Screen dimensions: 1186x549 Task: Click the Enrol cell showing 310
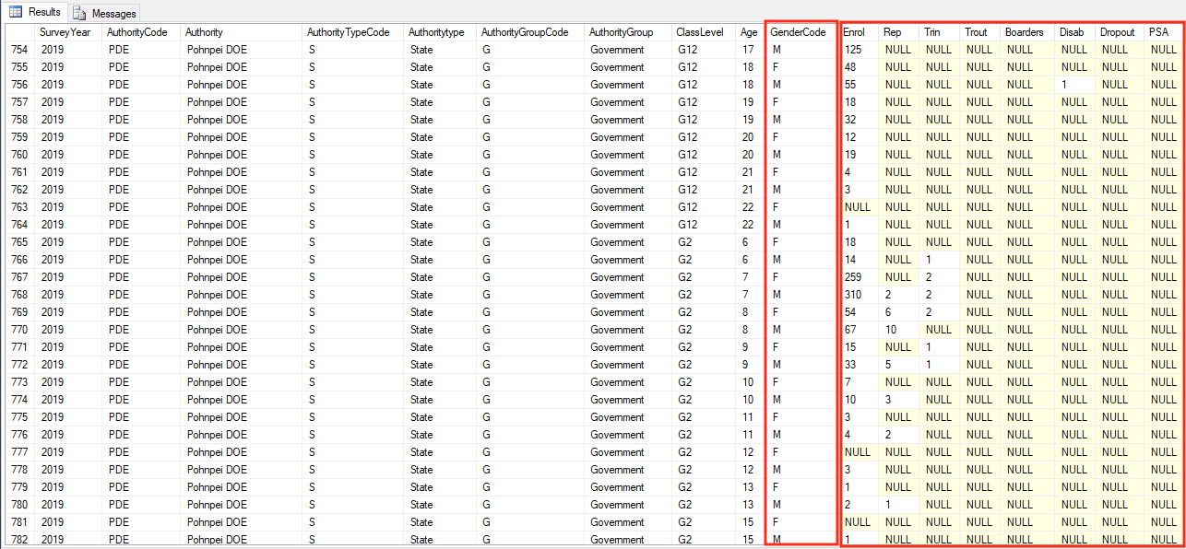[857, 295]
